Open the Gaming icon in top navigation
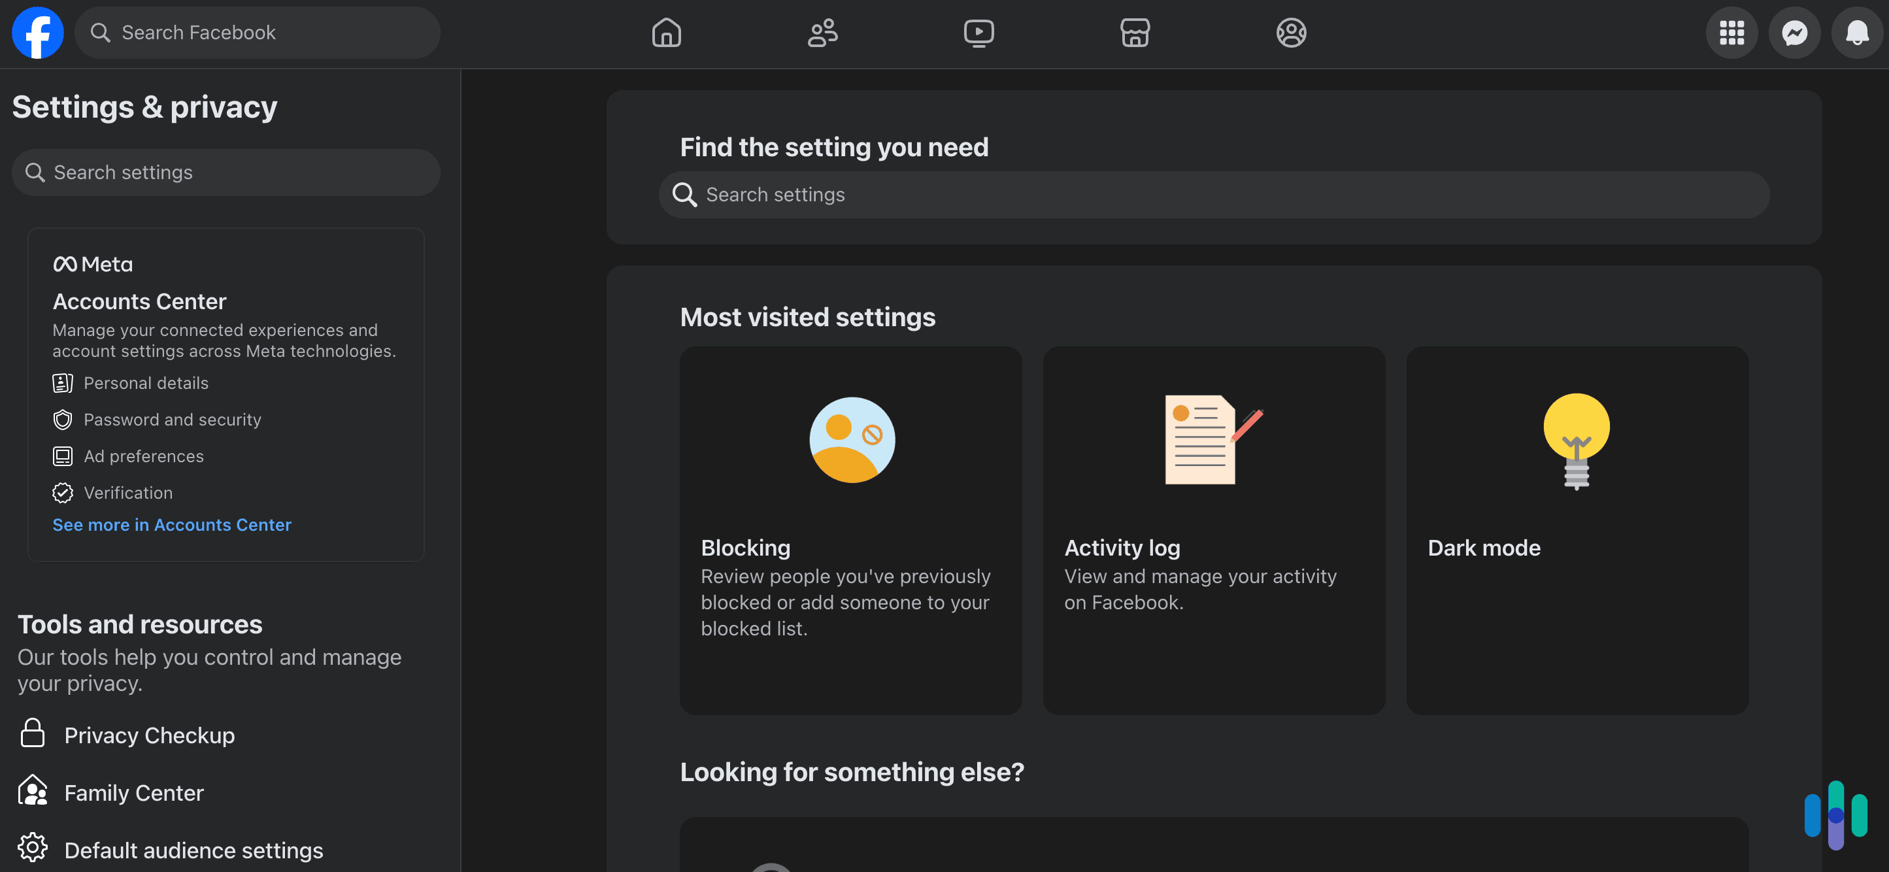Screen dimensions: 1889x872 coord(1292,32)
